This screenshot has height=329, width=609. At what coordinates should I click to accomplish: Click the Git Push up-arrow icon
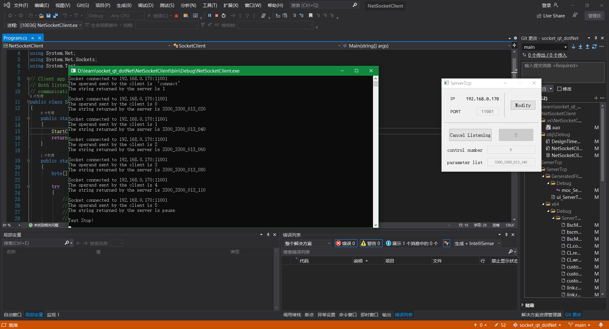(x=587, y=47)
